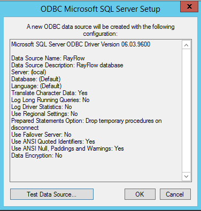The height and width of the screenshot is (211, 201).
Task: Click the Data Encryption: No line
Action: tap(37, 155)
